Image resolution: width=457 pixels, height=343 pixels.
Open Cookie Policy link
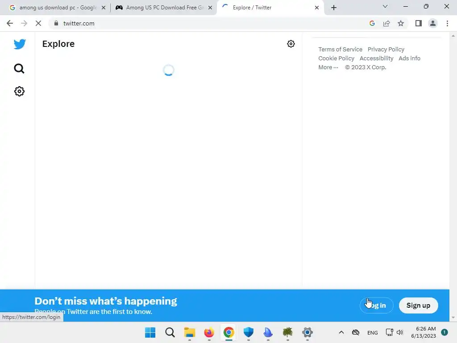click(x=337, y=59)
